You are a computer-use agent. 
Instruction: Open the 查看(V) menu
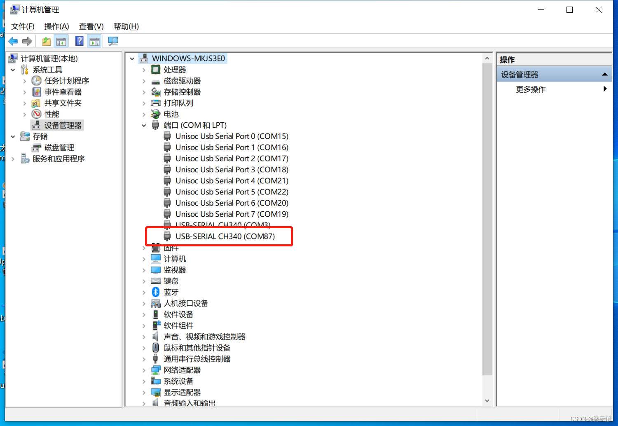click(91, 26)
